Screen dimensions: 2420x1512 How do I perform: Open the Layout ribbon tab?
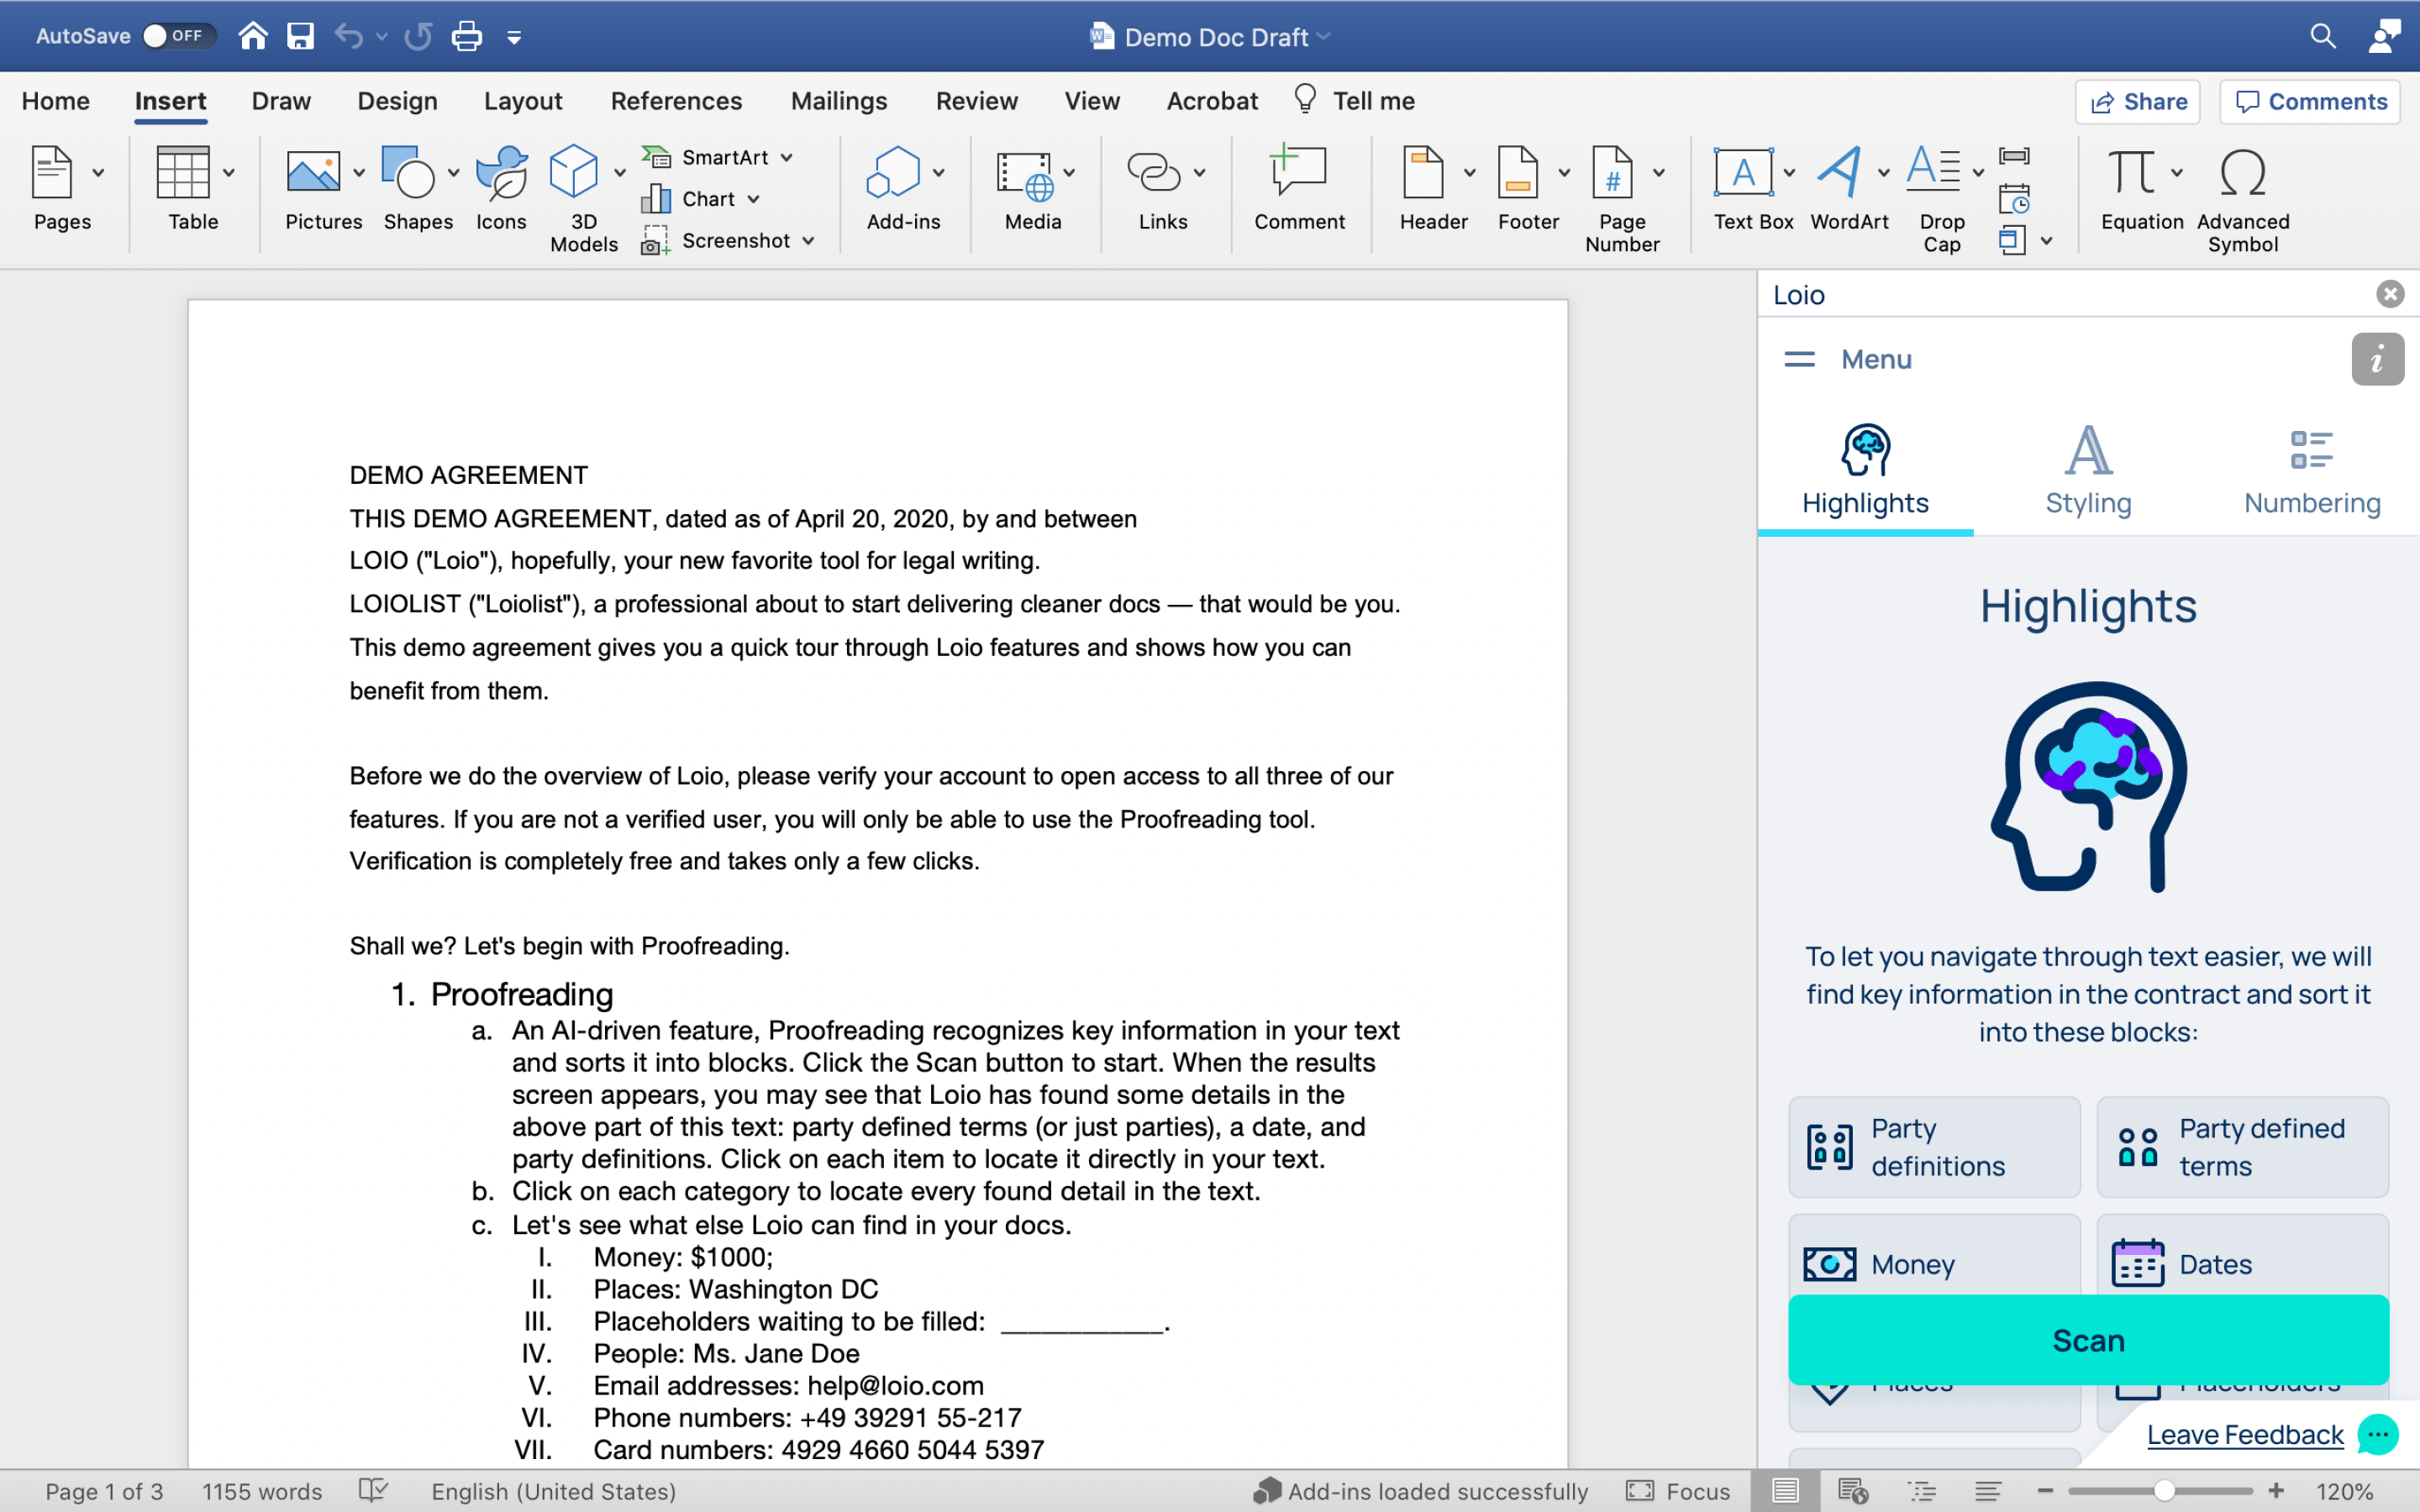pyautogui.click(x=522, y=101)
